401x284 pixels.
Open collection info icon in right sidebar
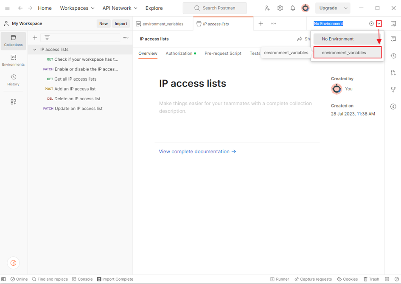pos(393,107)
